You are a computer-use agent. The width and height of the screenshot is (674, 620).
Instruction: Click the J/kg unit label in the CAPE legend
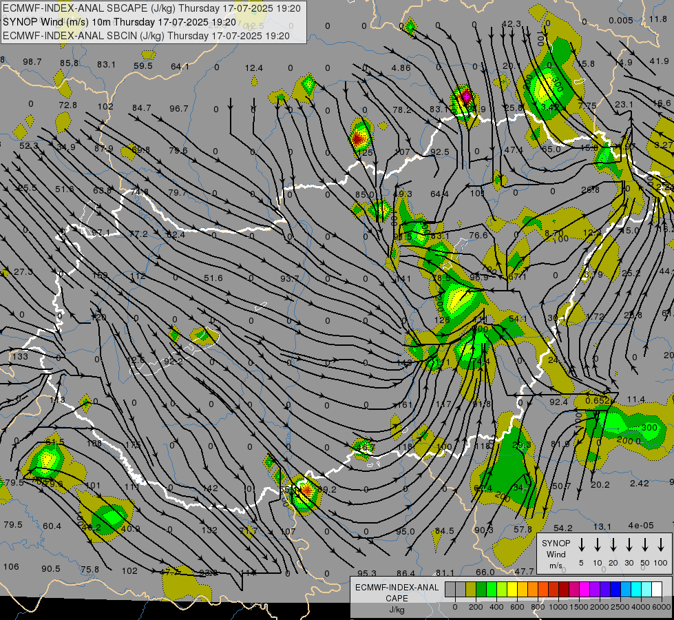(397, 610)
